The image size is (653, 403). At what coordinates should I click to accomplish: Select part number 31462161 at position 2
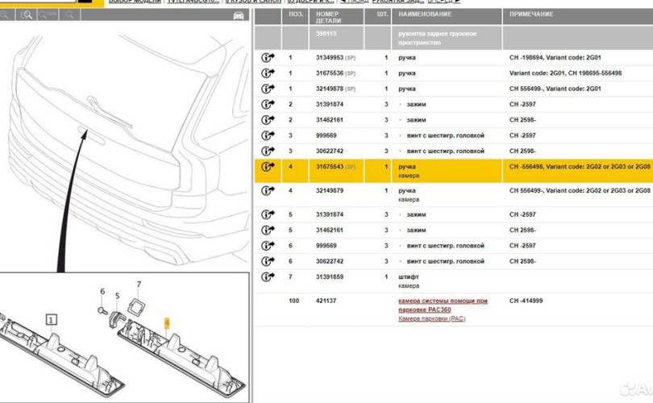tap(332, 119)
